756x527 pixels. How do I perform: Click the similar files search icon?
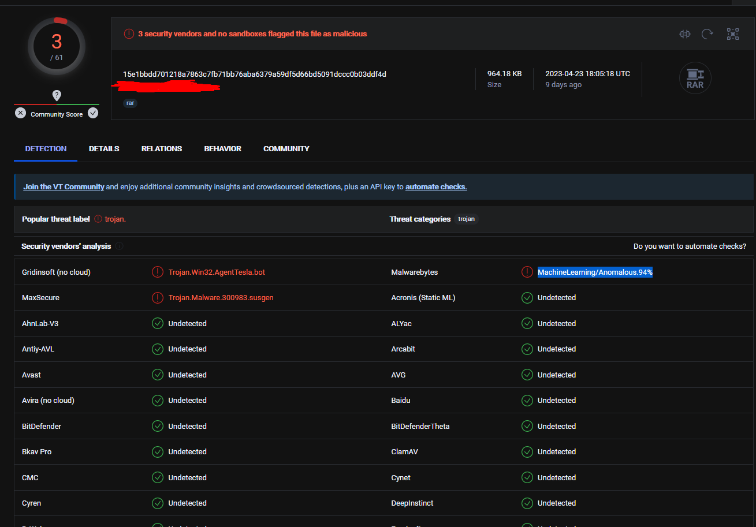click(685, 34)
